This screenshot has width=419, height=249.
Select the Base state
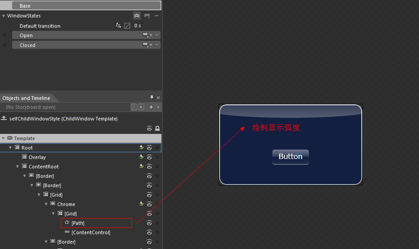(25, 6)
